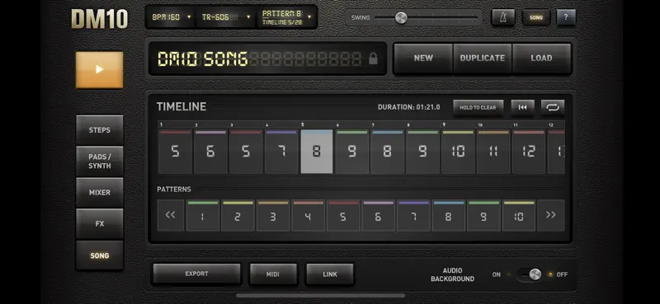
Task: Go to next patterns page arrow
Action: click(x=550, y=215)
